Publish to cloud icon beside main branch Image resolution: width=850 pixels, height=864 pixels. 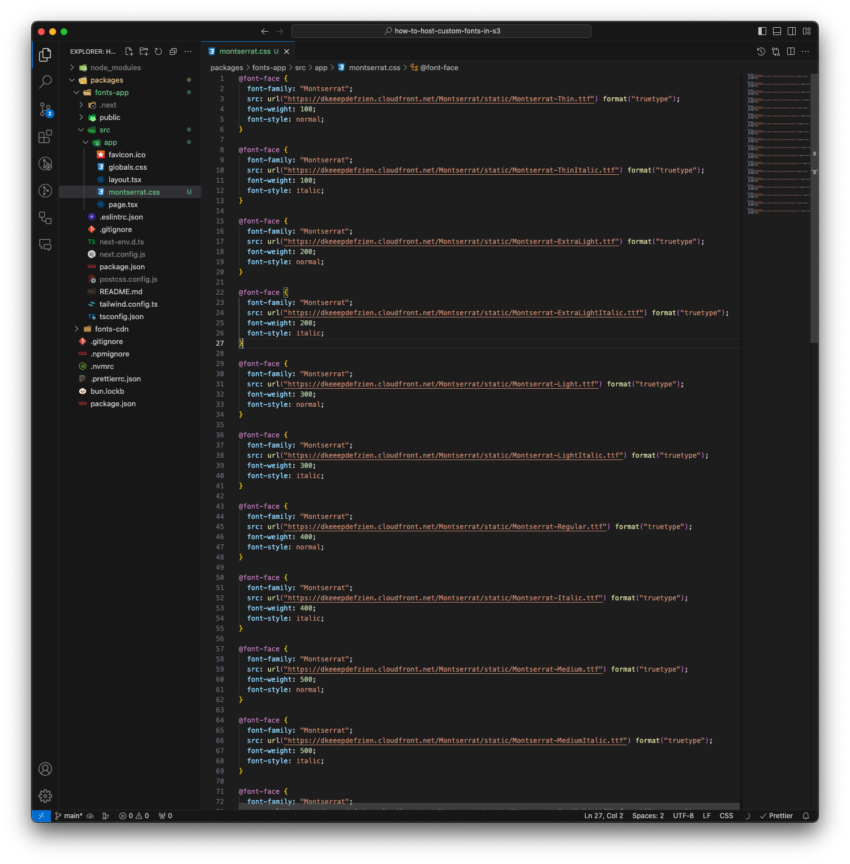coord(90,816)
